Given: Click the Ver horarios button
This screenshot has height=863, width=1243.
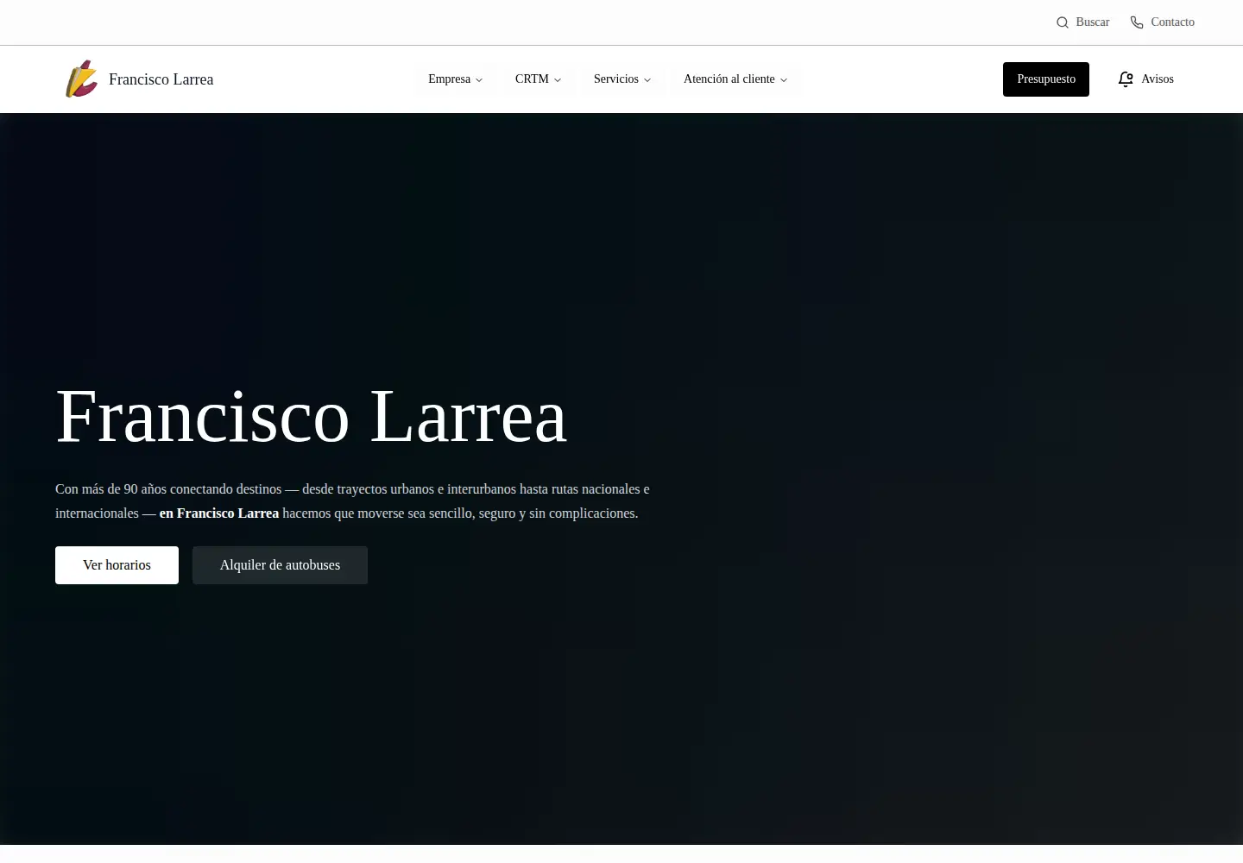Looking at the screenshot, I should pos(117,565).
